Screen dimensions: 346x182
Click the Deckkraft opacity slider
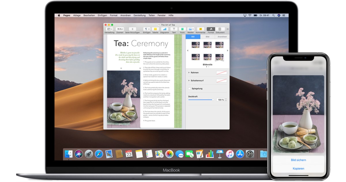click(201, 100)
